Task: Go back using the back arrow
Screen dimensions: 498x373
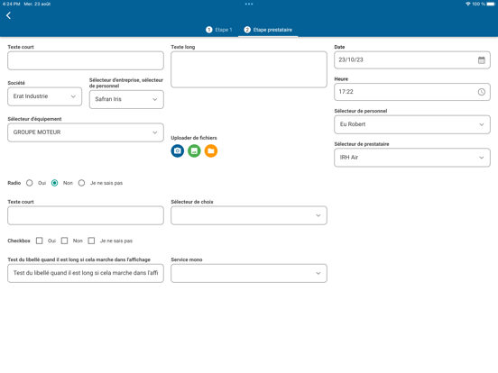Action: [9, 15]
